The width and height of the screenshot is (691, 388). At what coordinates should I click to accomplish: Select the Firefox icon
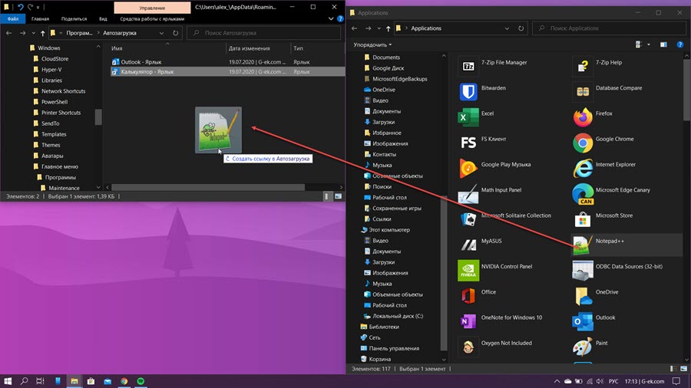[583, 117]
